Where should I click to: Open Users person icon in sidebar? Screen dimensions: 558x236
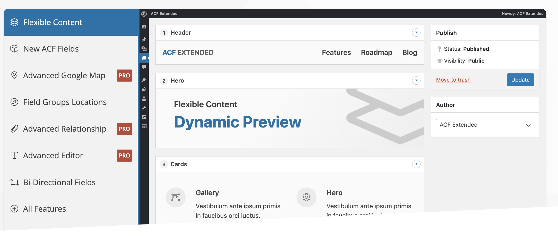[x=144, y=99]
